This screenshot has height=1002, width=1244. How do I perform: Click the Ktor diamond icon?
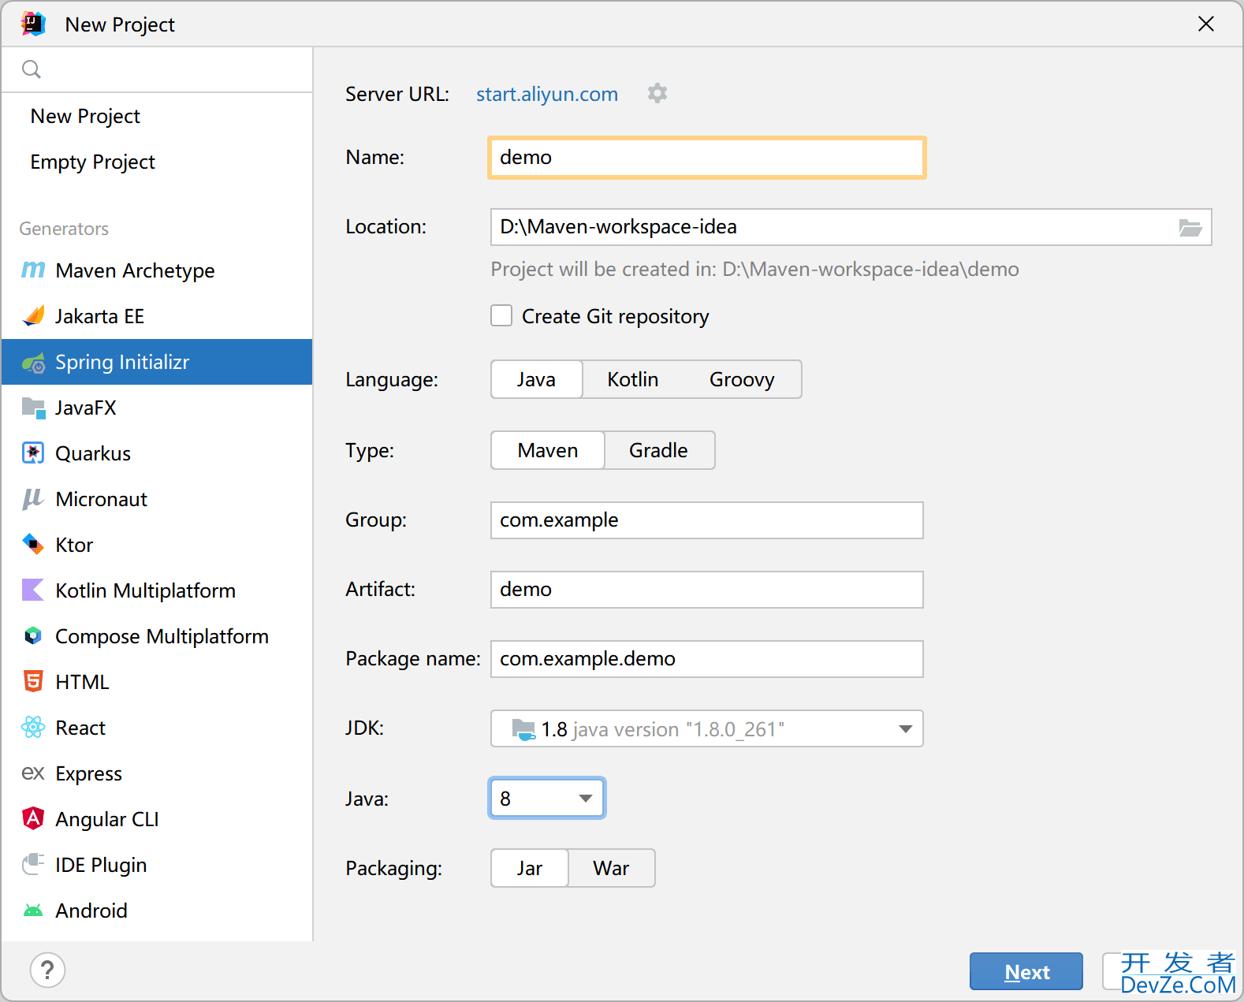point(33,545)
